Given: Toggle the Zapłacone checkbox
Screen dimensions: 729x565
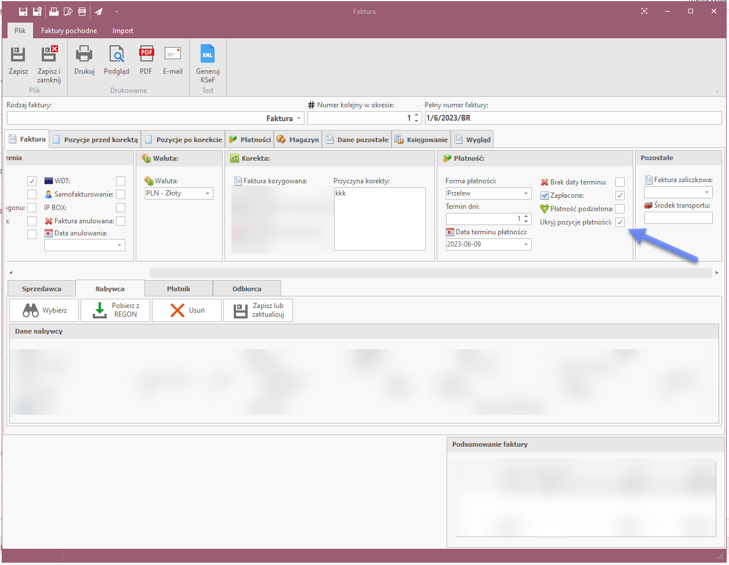Looking at the screenshot, I should [x=620, y=195].
